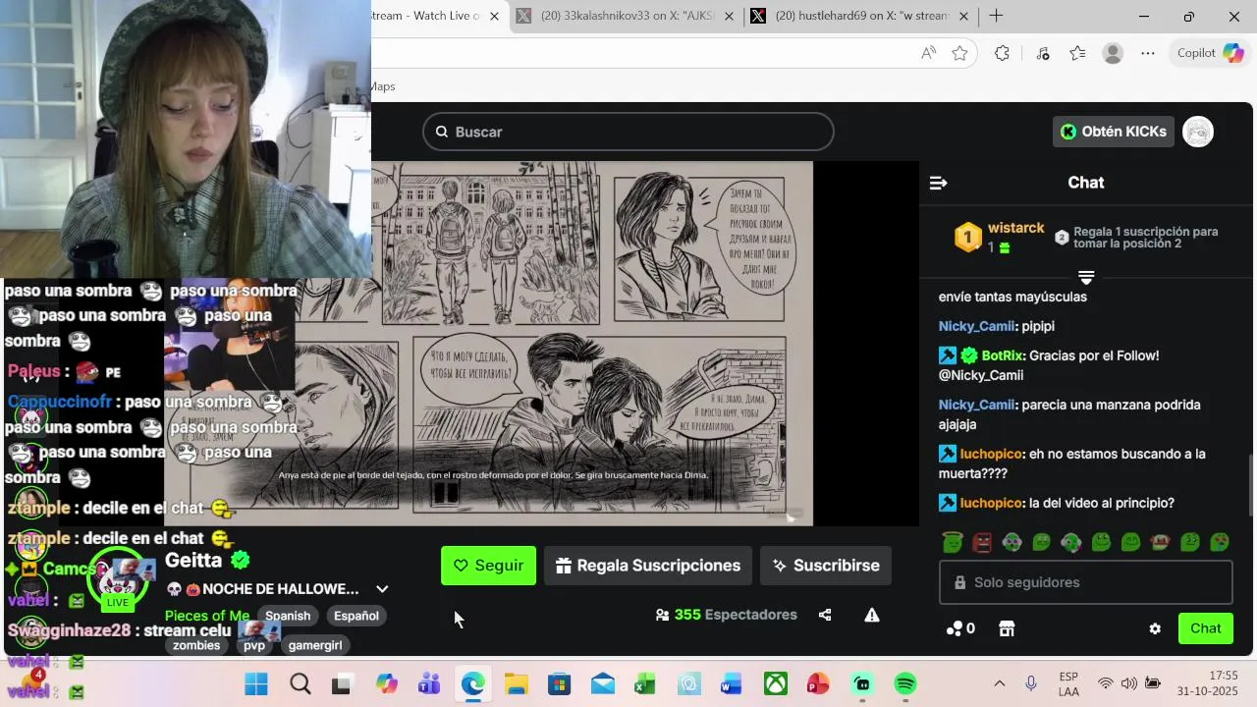The width and height of the screenshot is (1257, 707).
Task: Select the Watch Live stream tab
Action: (427, 16)
